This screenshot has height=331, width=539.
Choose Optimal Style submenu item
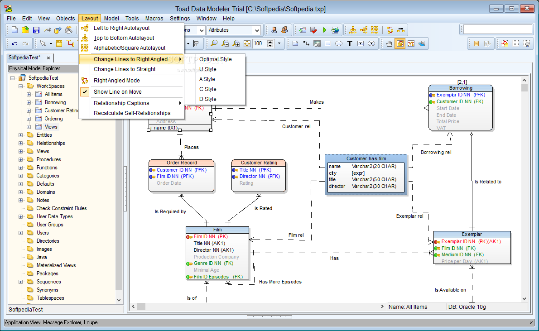tap(216, 59)
